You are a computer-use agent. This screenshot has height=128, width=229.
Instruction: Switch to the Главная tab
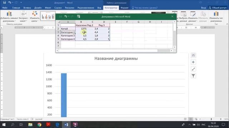(16, 8)
